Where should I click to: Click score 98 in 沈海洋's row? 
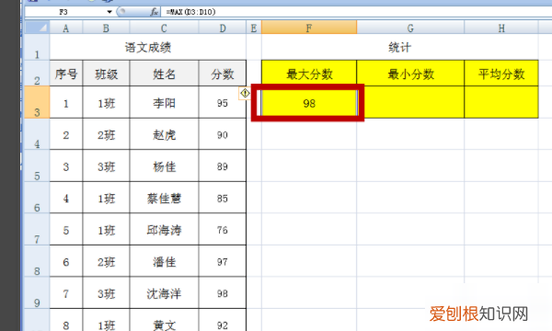coord(223,292)
